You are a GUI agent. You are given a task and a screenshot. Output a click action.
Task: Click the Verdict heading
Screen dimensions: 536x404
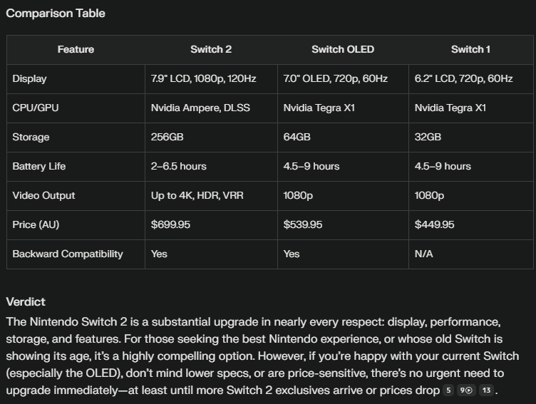[x=26, y=302]
